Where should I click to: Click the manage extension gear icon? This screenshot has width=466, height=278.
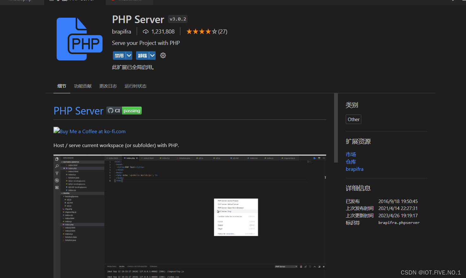[163, 55]
